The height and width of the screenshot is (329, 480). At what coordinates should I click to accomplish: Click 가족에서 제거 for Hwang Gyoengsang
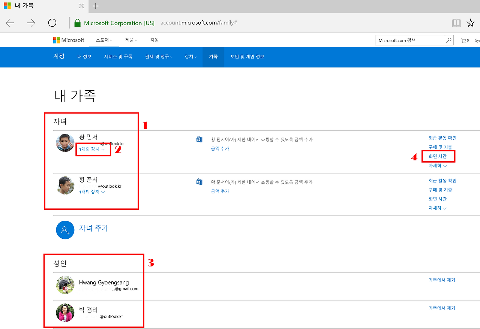(x=442, y=280)
